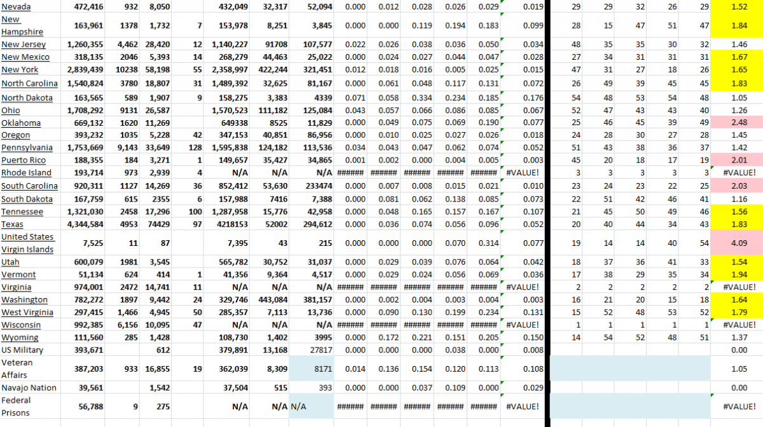Click the #VALUE! error cell in Wisconsin row
The width and height of the screenshot is (763, 427).
tap(739, 325)
